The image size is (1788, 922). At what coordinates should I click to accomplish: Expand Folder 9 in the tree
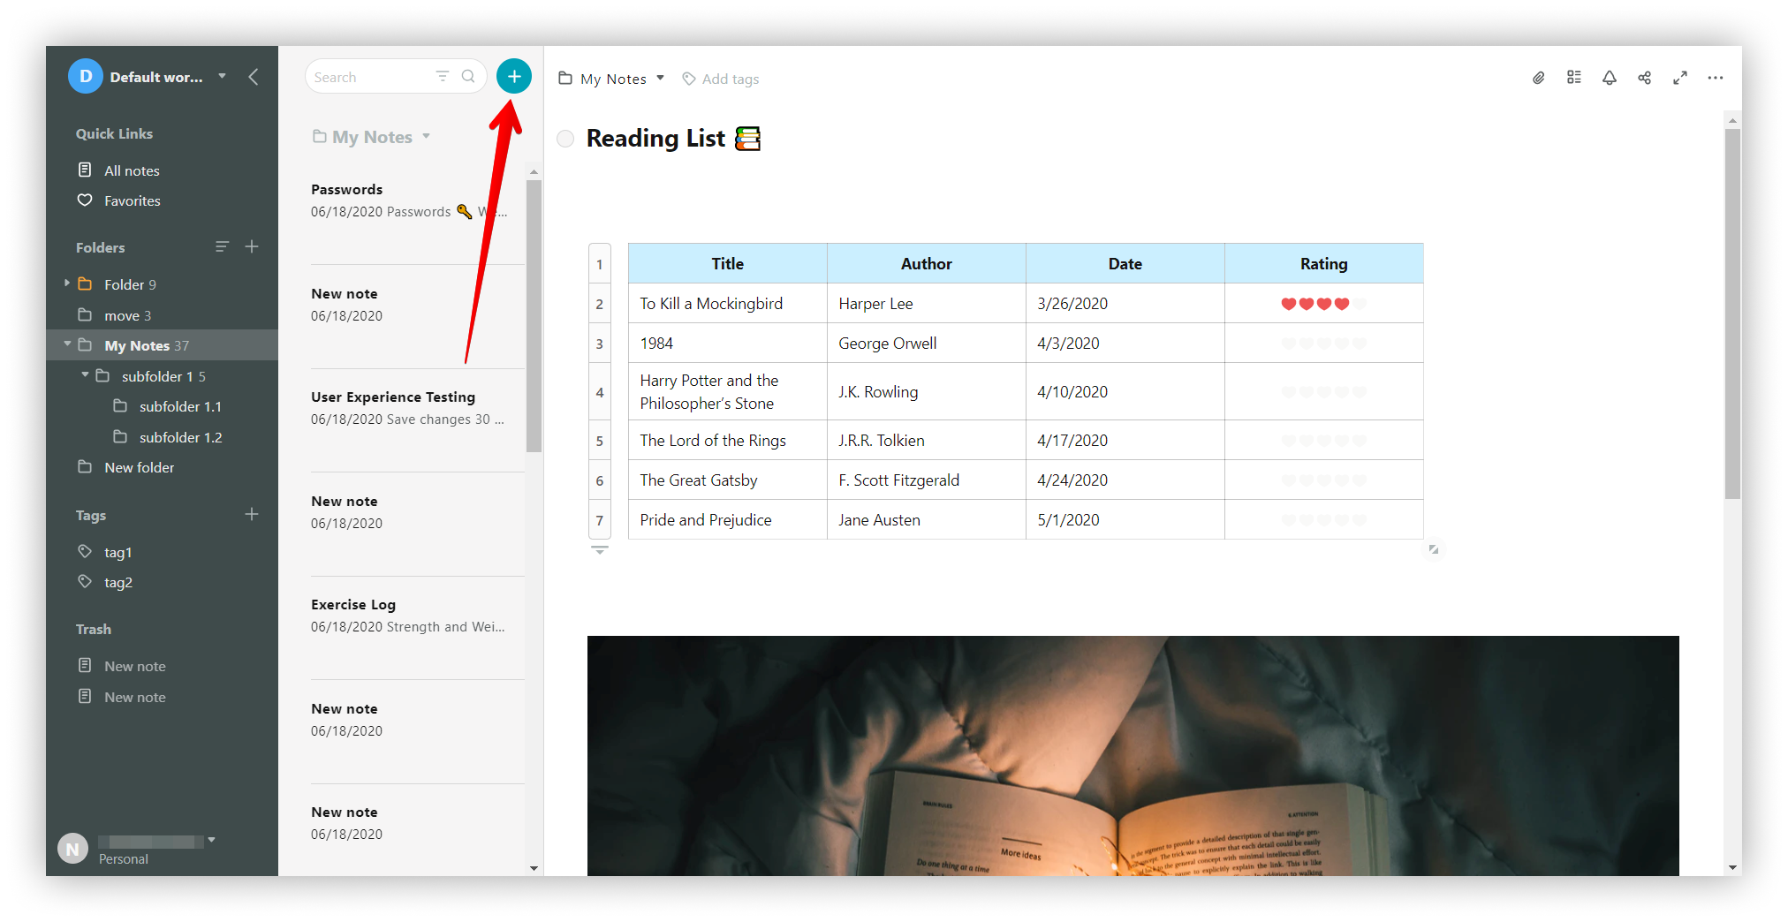pos(66,283)
